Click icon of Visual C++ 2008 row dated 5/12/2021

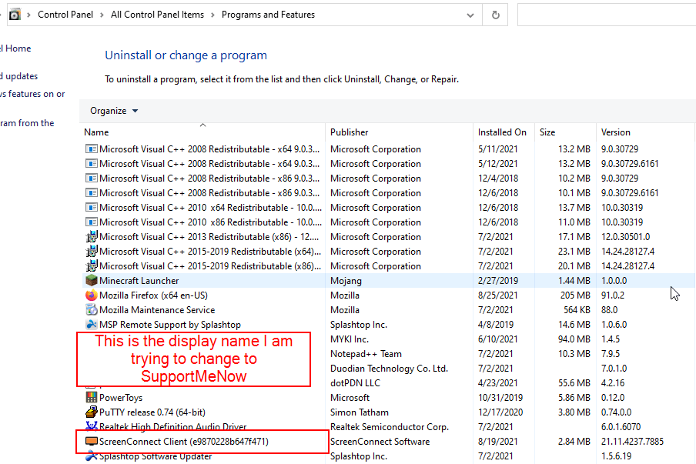pyautogui.click(x=92, y=163)
